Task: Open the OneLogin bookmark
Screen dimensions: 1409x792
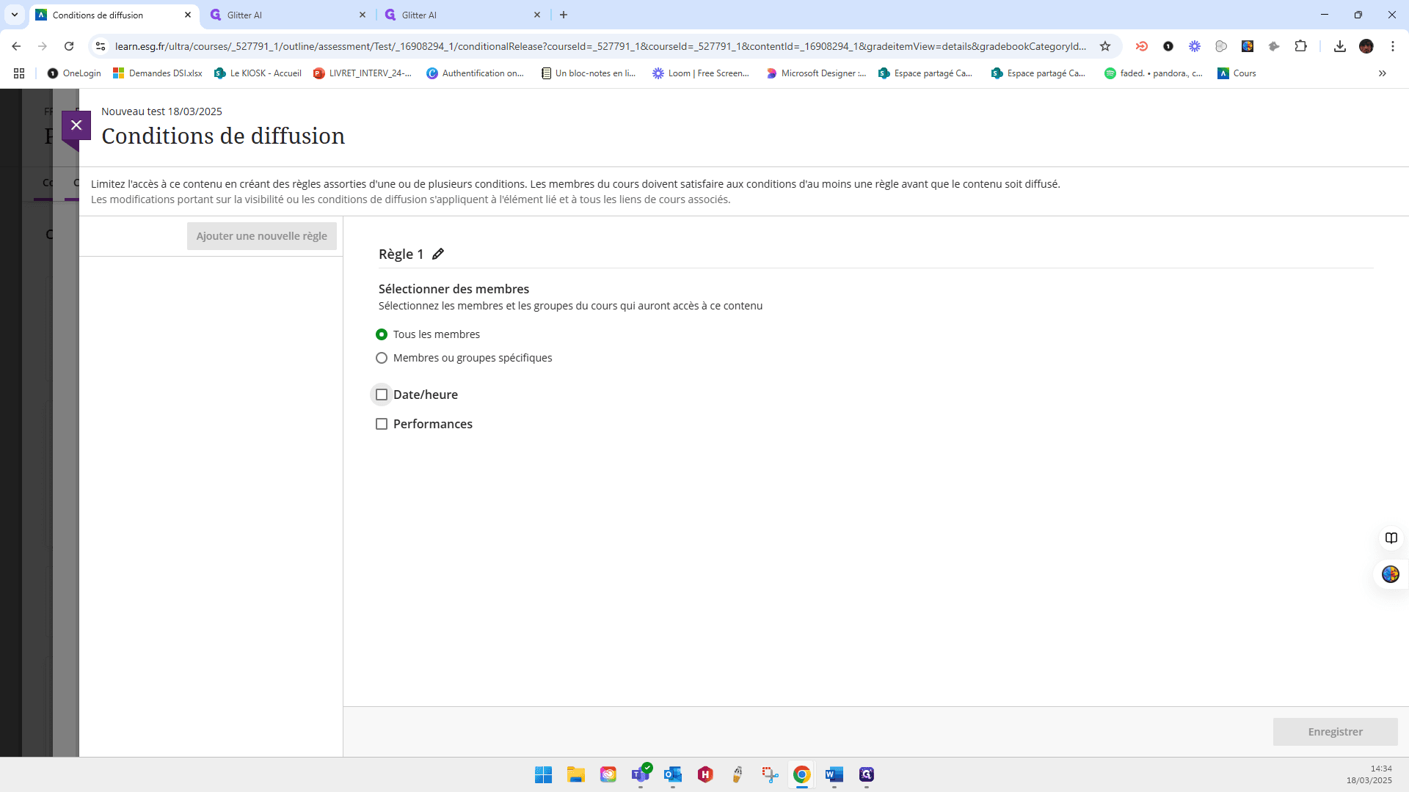Action: [x=74, y=73]
